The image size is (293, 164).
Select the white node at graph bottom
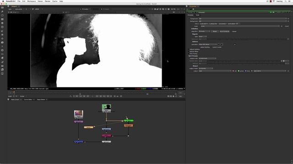(106, 142)
